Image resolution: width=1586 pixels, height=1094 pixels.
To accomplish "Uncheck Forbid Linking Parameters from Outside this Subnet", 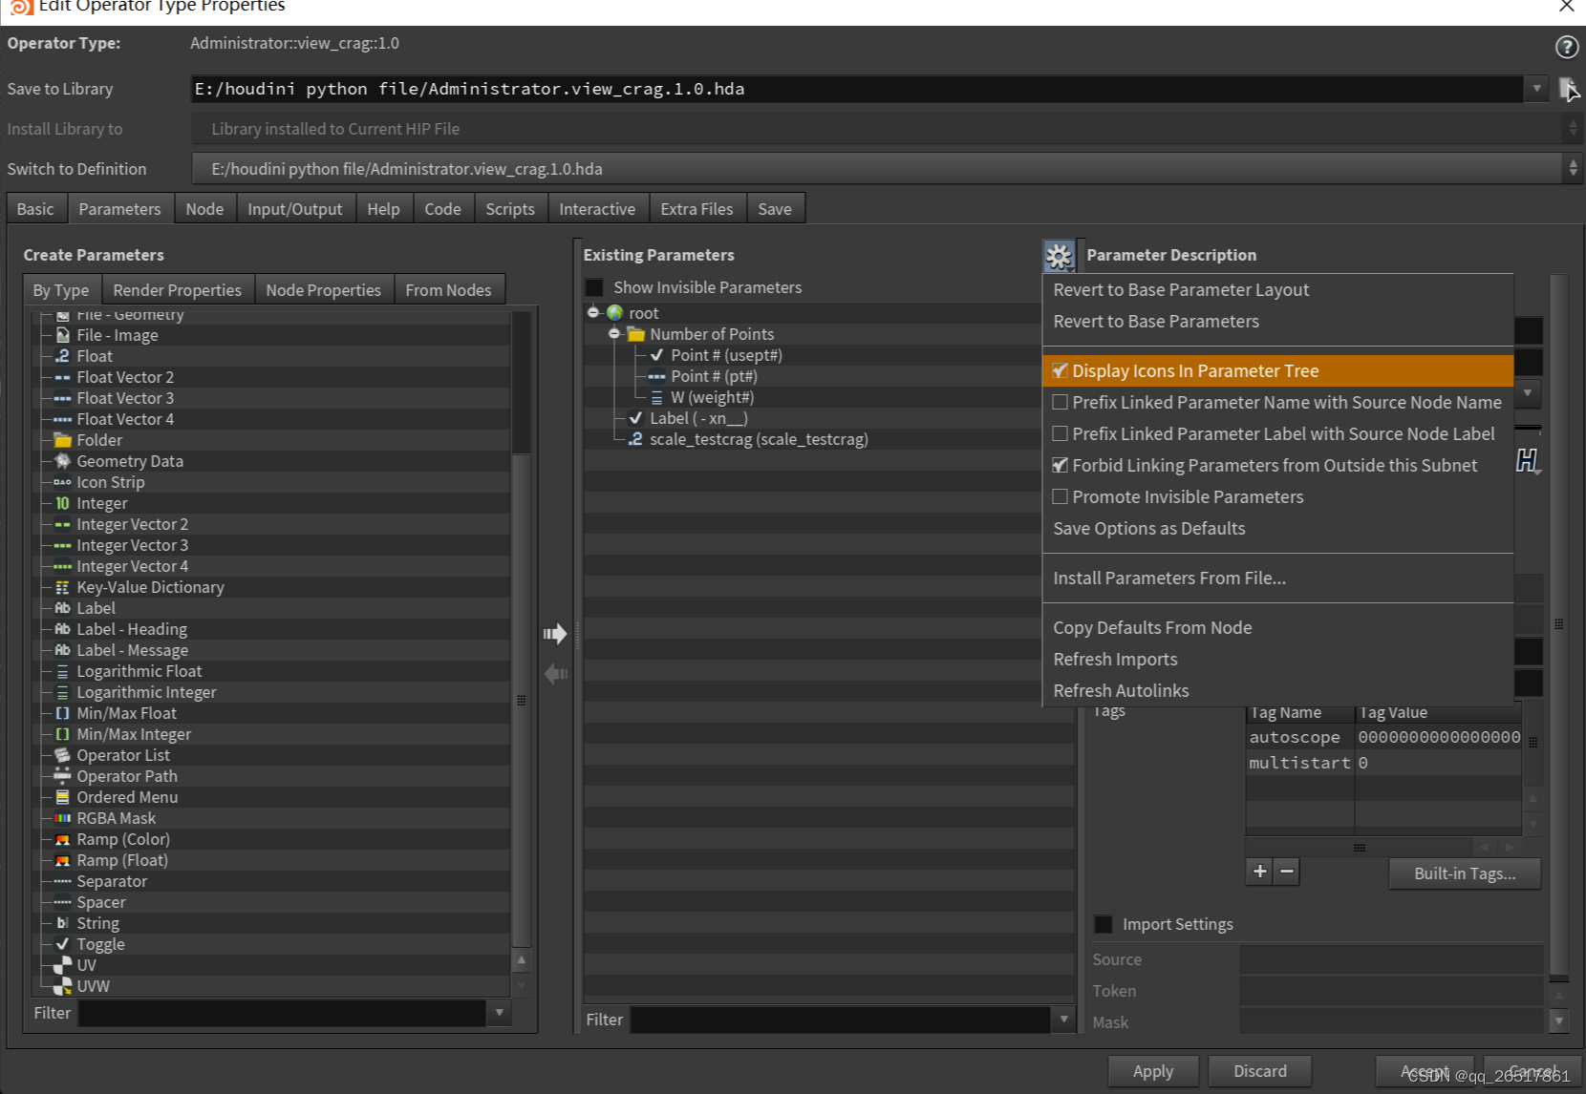I will click(x=1060, y=465).
